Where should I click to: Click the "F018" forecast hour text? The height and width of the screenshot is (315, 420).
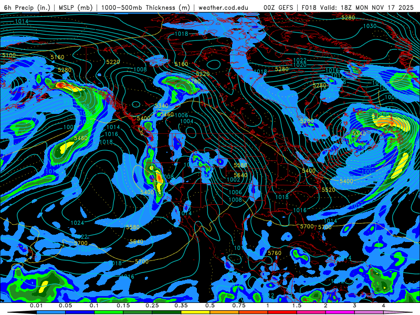click(309, 7)
